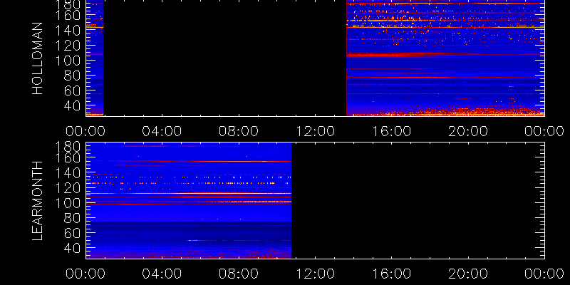
Task: Choose the 16:00 time label under LEARMONTH plot
Action: [391, 274]
